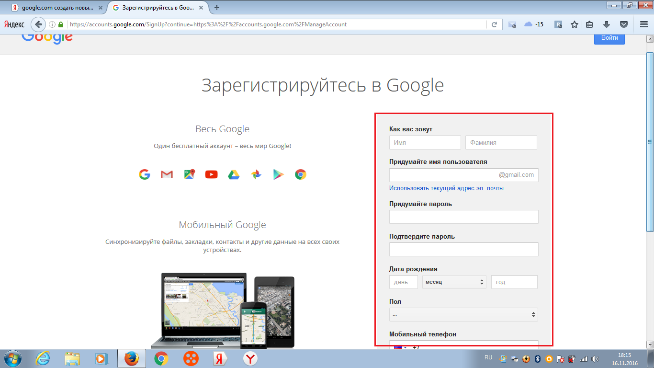The image size is (654, 368).
Task: Open the Windows Start menu
Action: pyautogui.click(x=13, y=358)
